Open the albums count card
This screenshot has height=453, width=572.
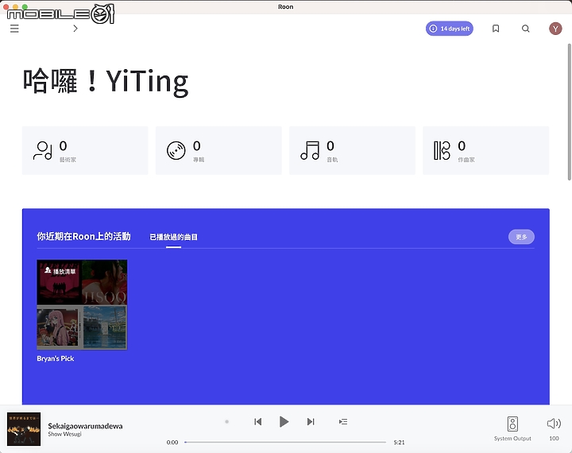(x=218, y=150)
